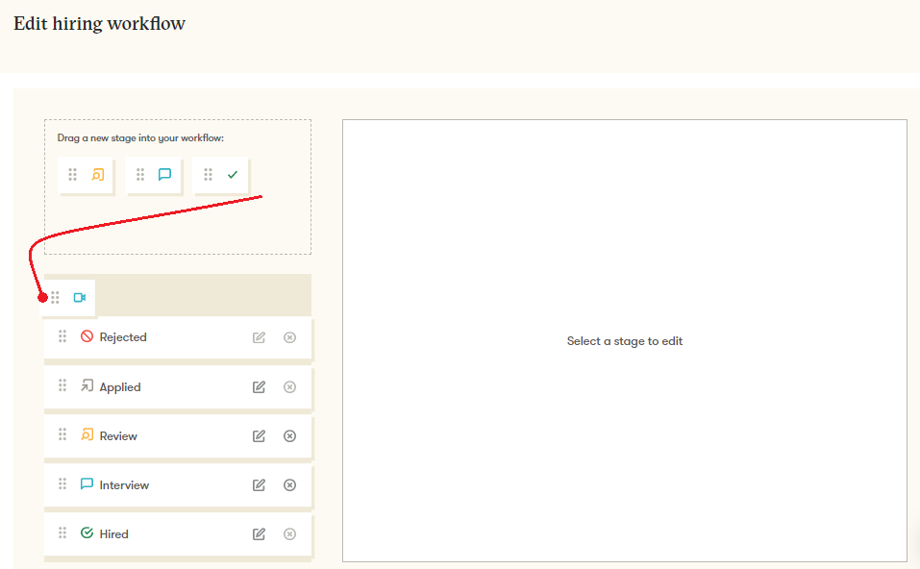
Task: Click the remove icon on Rejected stage
Action: (x=289, y=337)
